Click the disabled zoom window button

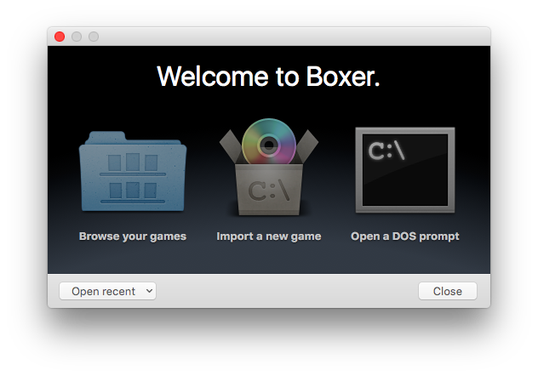click(x=94, y=37)
